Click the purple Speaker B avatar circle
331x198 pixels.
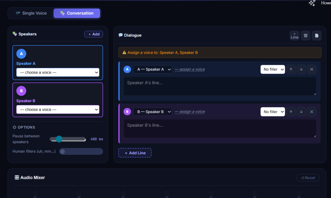tap(21, 91)
